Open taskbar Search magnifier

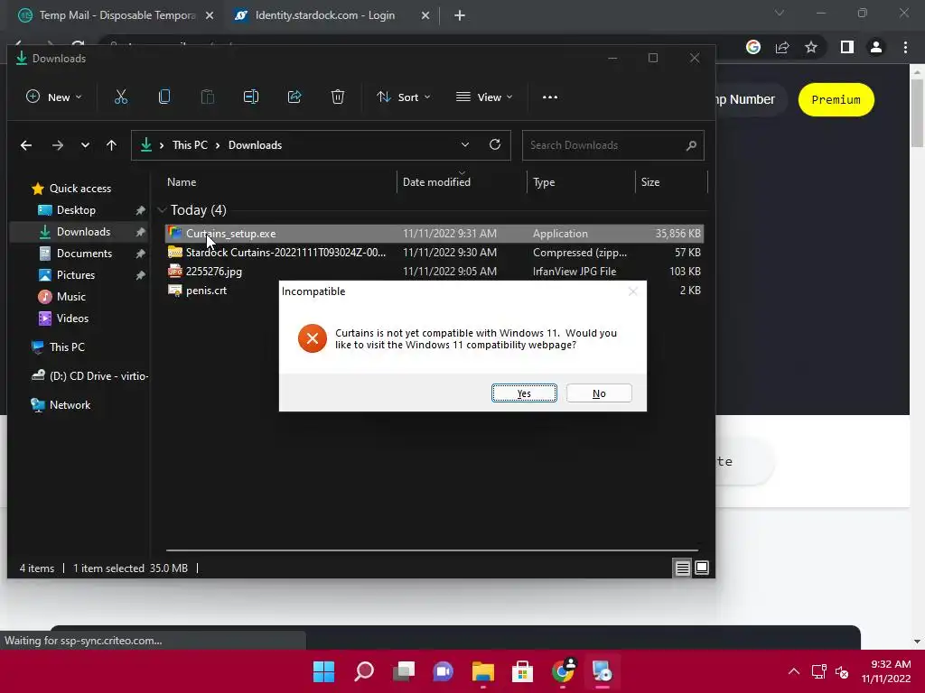click(x=364, y=671)
